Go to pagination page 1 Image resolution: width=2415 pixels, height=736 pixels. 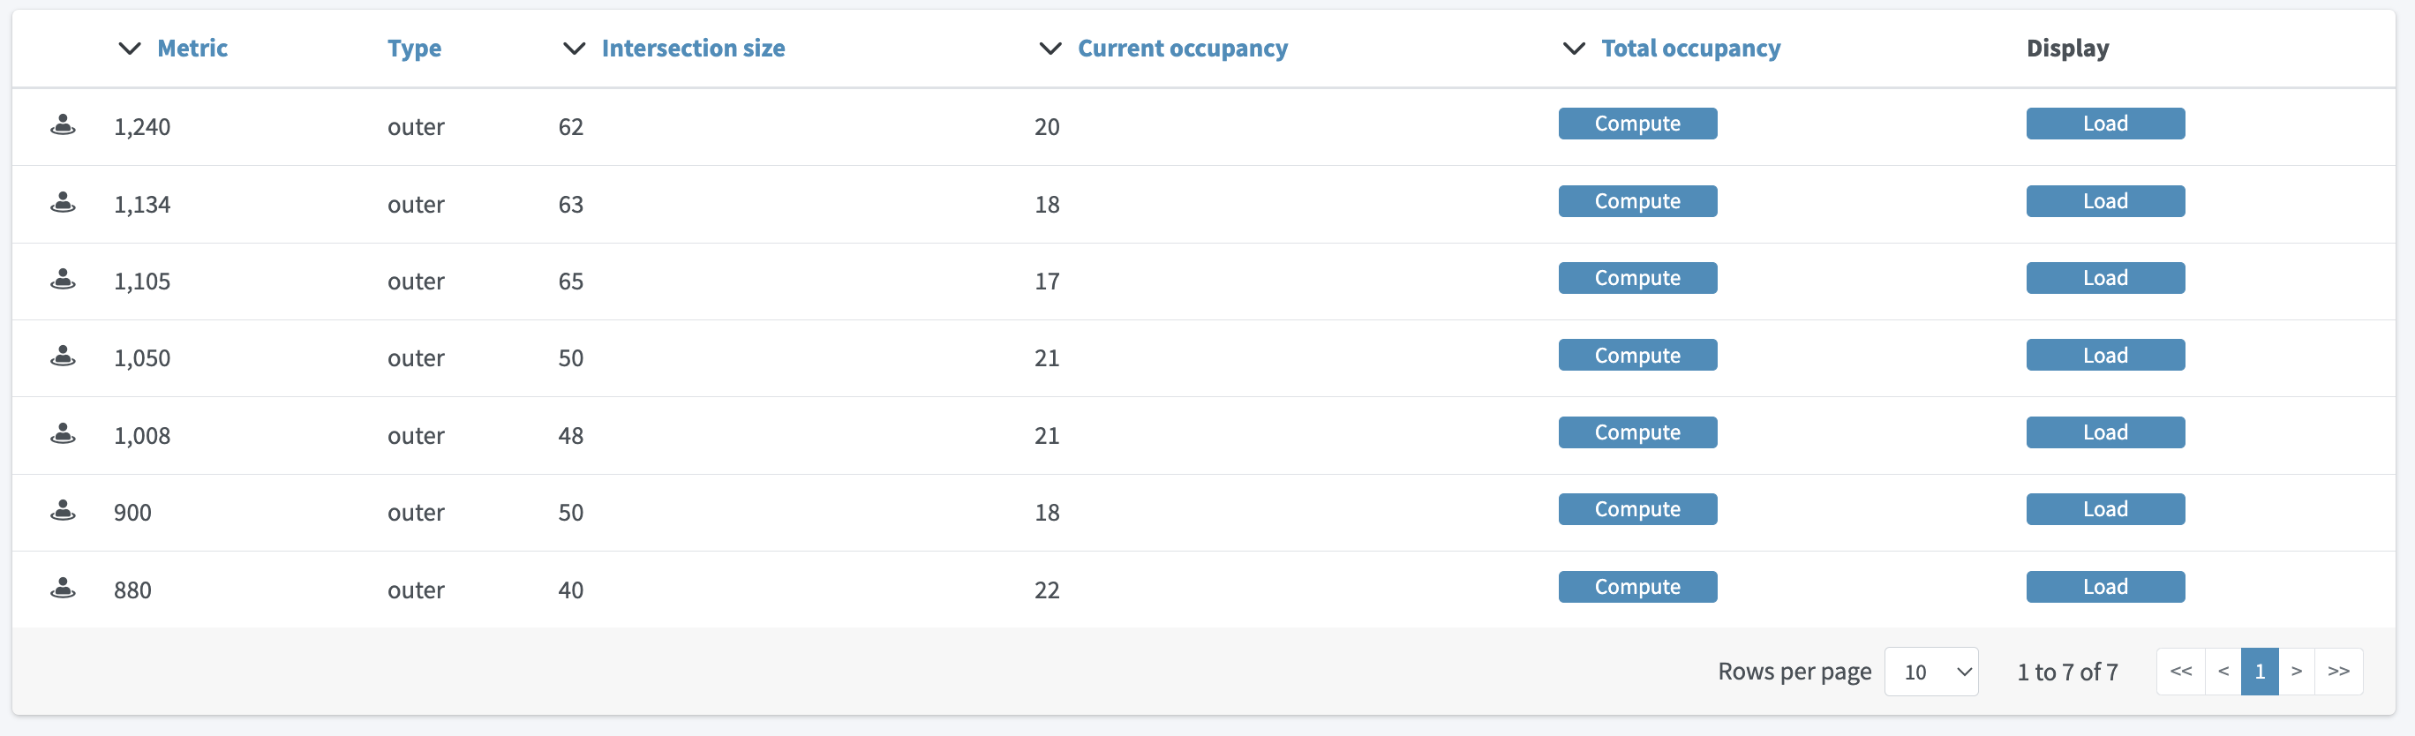[2259, 672]
